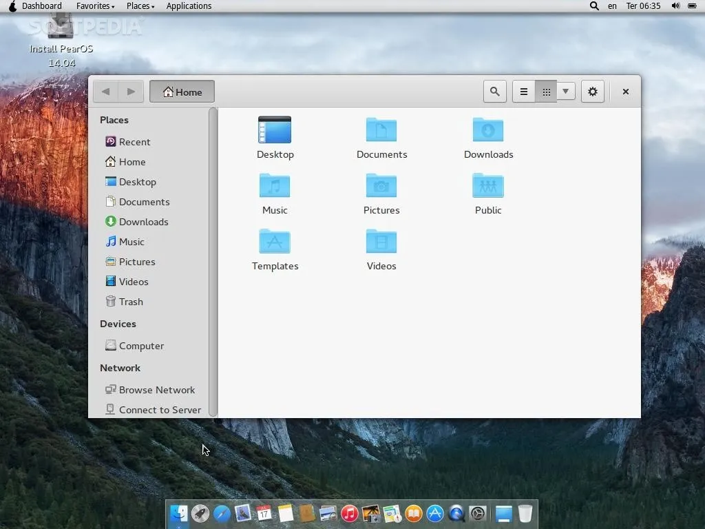705x529 pixels.
Task: Switch to list view
Action: tap(524, 92)
